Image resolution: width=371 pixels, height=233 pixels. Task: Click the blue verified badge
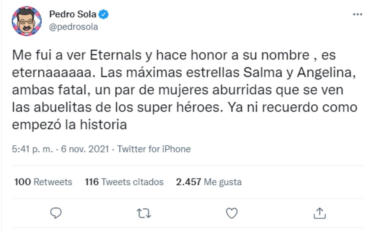click(x=104, y=14)
